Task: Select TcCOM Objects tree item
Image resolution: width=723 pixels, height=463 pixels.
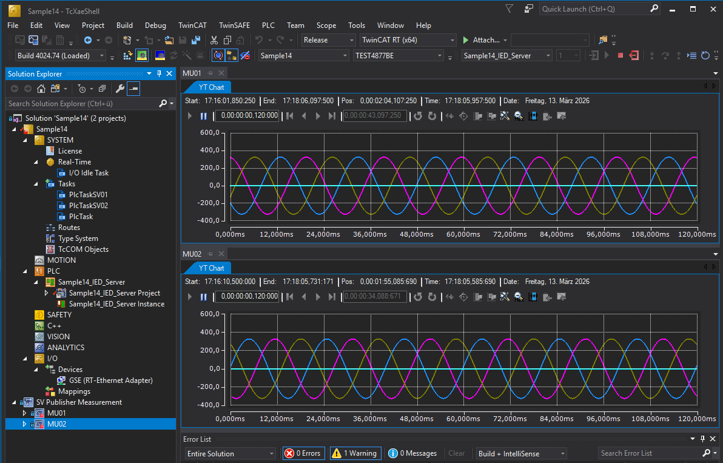Action: [x=83, y=249]
